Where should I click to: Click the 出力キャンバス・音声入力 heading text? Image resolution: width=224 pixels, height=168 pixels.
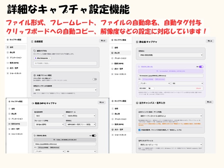tap(152, 103)
